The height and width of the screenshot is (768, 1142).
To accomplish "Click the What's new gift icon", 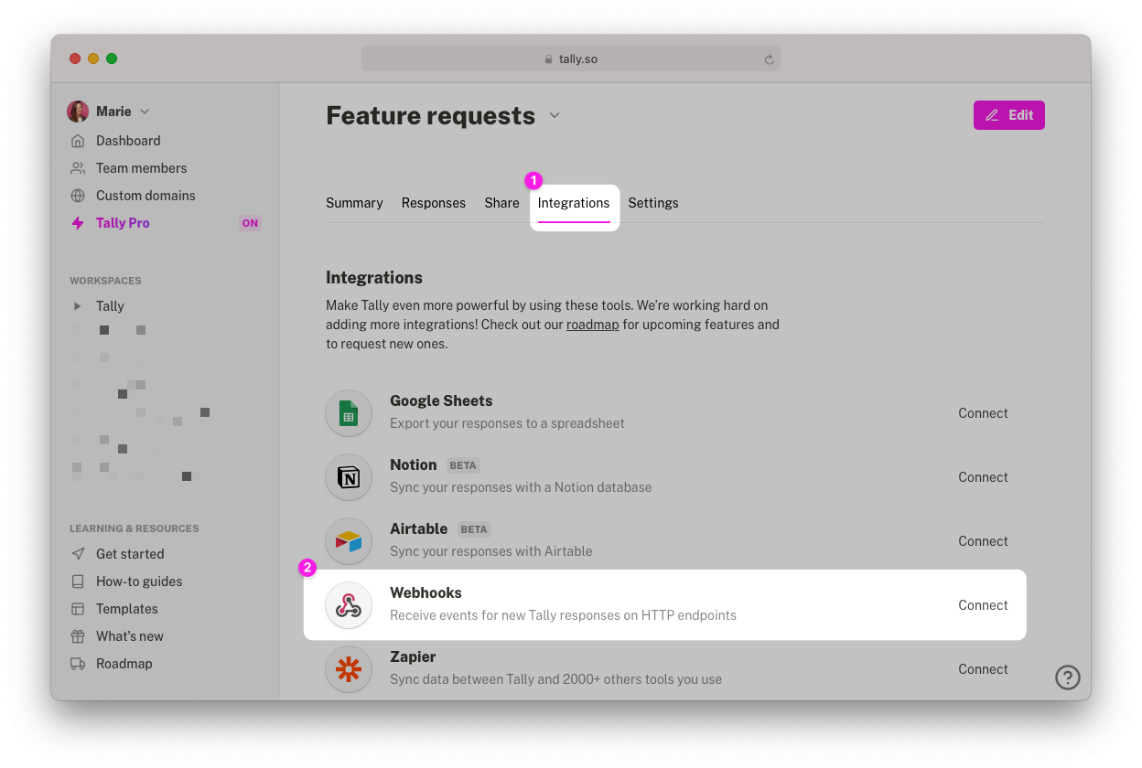I will click(78, 636).
